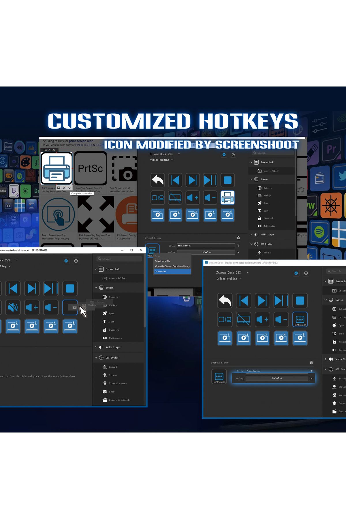Click the blue up-arrow icon in the drag-cursor window
The width and height of the screenshot is (346, 519).
[66, 261]
